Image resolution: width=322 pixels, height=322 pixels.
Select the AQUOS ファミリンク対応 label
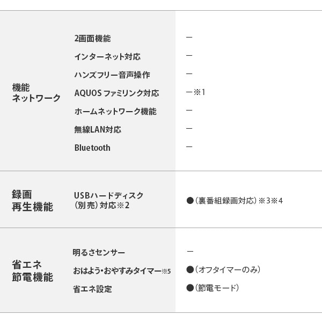(116, 93)
